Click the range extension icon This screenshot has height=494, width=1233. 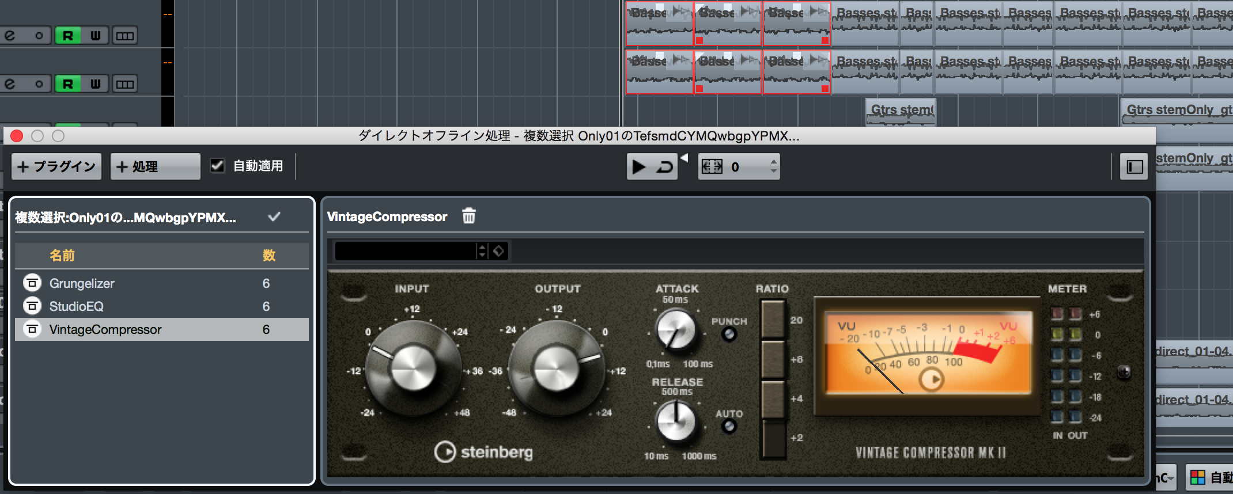(712, 167)
